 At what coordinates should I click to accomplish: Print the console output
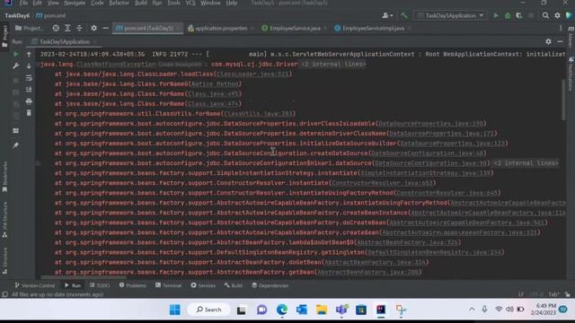(29, 101)
